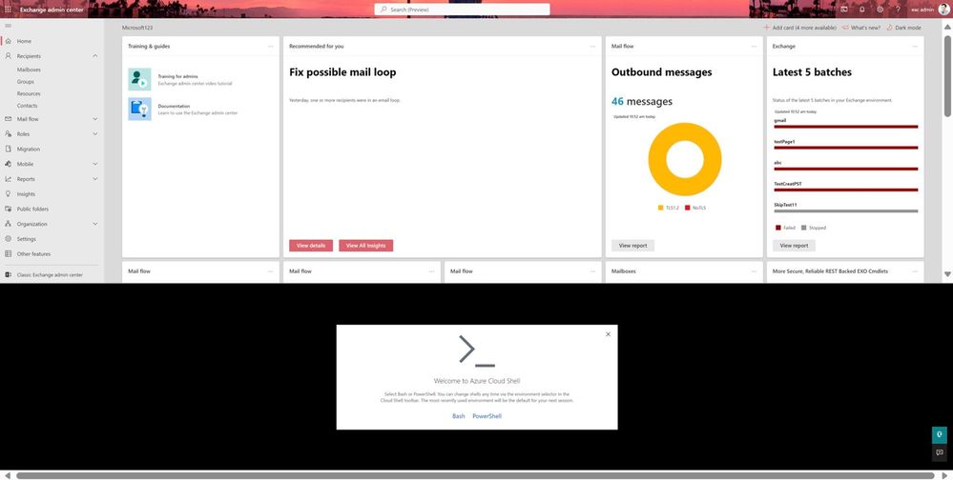This screenshot has height=480, width=953.
Task: Click the gmail batch status bar
Action: (x=845, y=127)
